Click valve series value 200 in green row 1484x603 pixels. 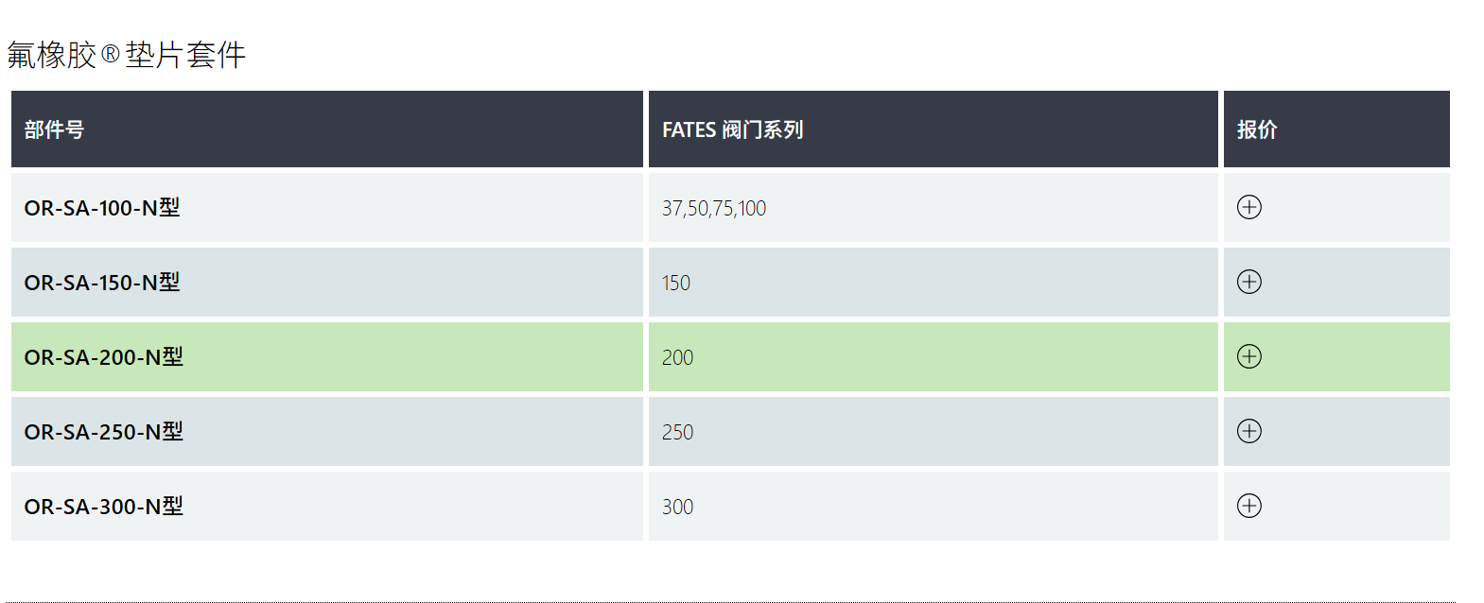pyautogui.click(x=677, y=357)
